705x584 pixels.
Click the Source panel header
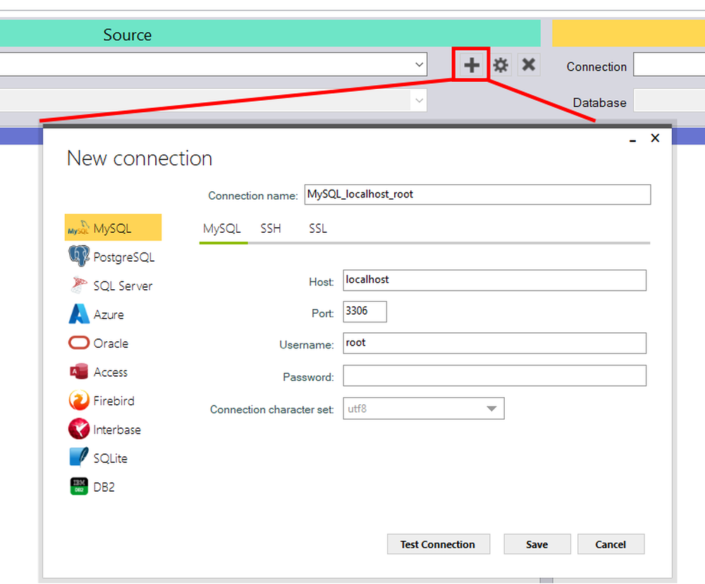pyautogui.click(x=270, y=33)
